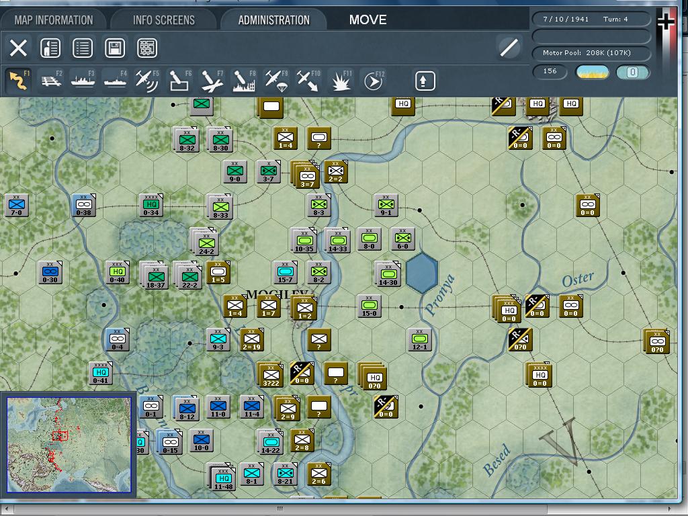Open the maze-like preferences icon
Screen dimensions: 688x516
tap(147, 48)
